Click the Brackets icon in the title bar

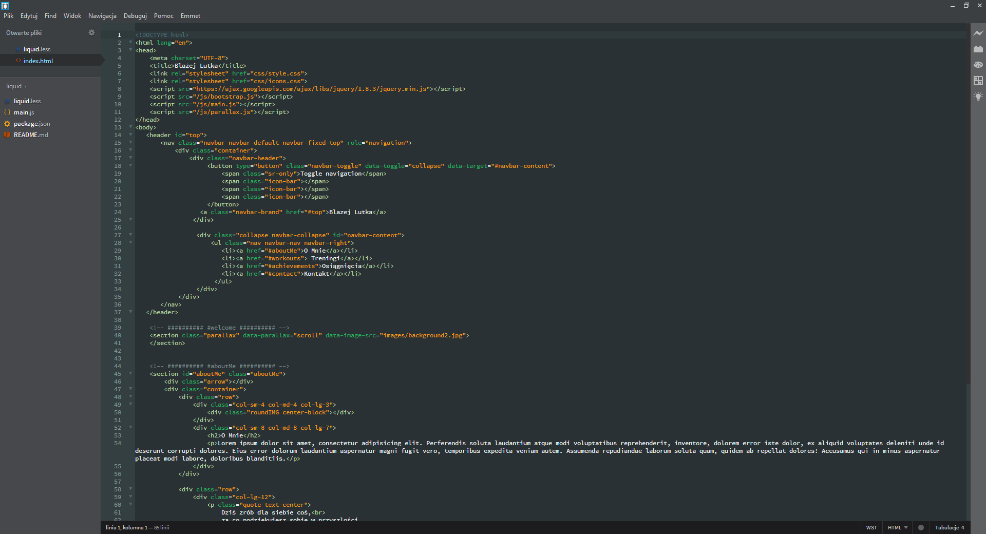[x=6, y=5]
